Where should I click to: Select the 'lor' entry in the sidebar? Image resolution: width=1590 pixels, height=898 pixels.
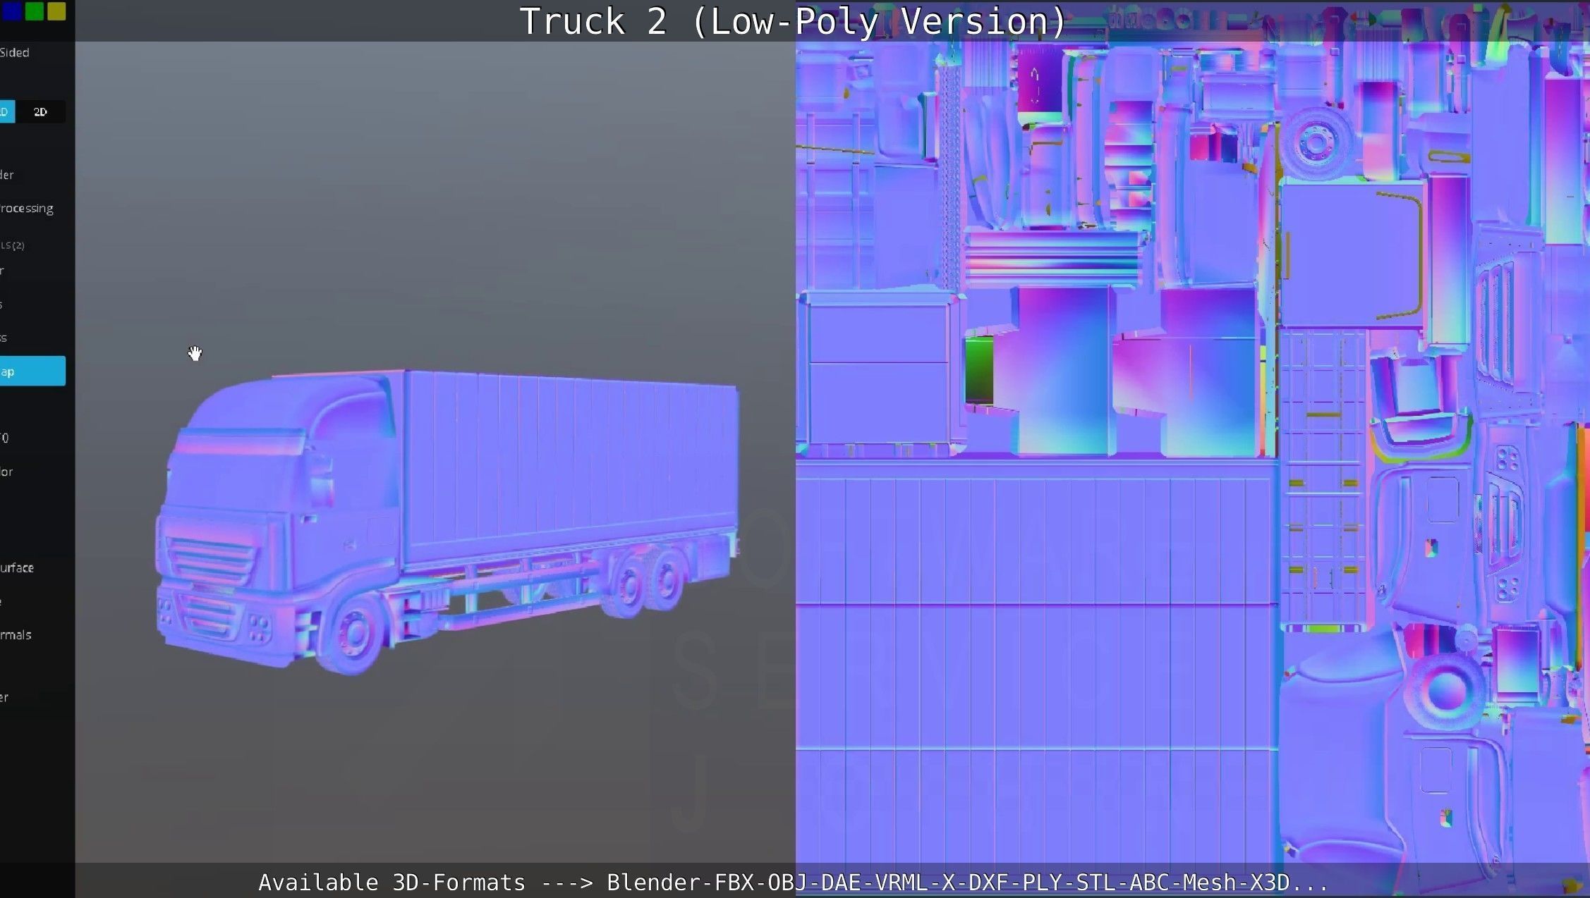tap(7, 472)
